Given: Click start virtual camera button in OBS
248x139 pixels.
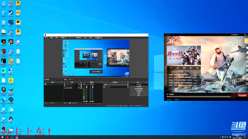Looking at the screenshot, I should (x=139, y=89).
